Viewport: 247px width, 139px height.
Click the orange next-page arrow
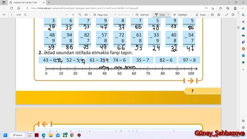[191, 81]
